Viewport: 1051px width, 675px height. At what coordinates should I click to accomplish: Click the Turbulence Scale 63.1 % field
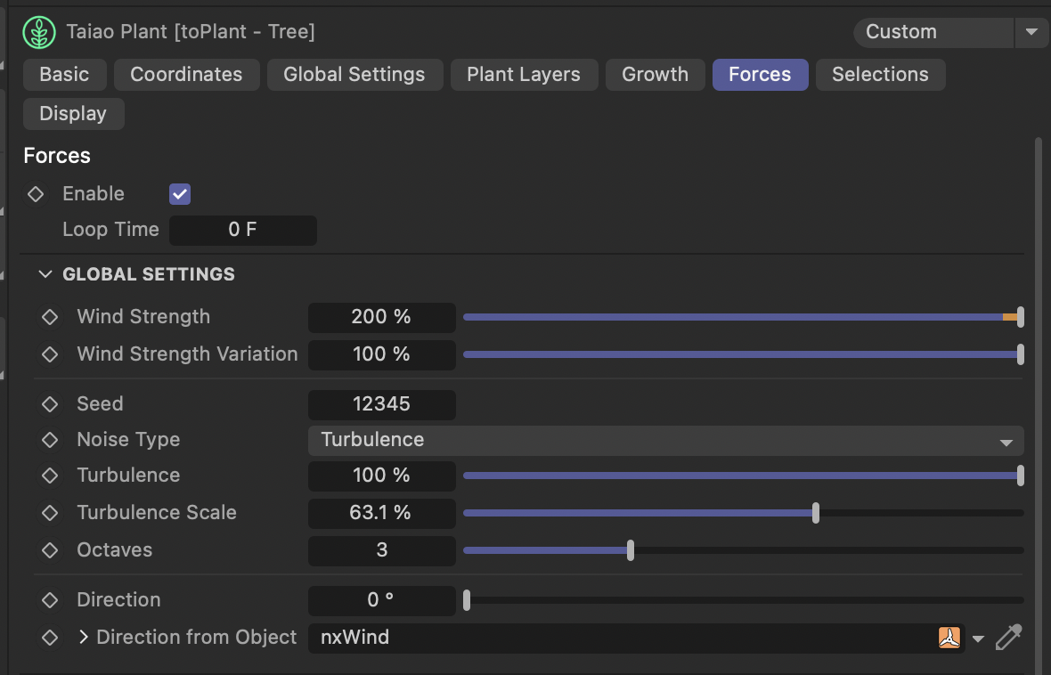(x=382, y=513)
